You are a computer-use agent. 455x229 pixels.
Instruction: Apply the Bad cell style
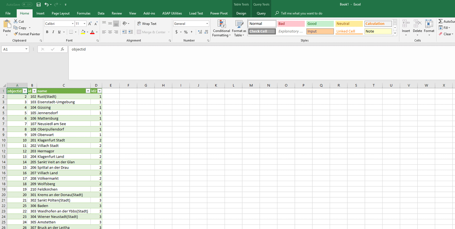pyautogui.click(x=291, y=23)
